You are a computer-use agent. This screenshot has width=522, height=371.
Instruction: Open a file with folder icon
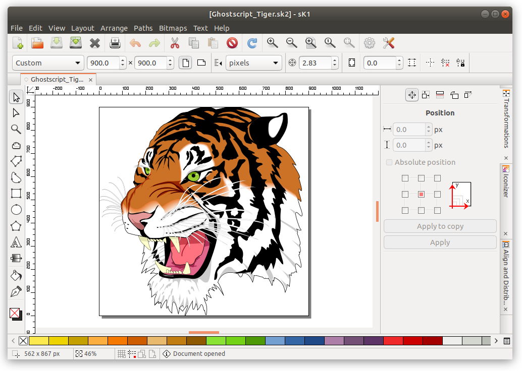37,43
